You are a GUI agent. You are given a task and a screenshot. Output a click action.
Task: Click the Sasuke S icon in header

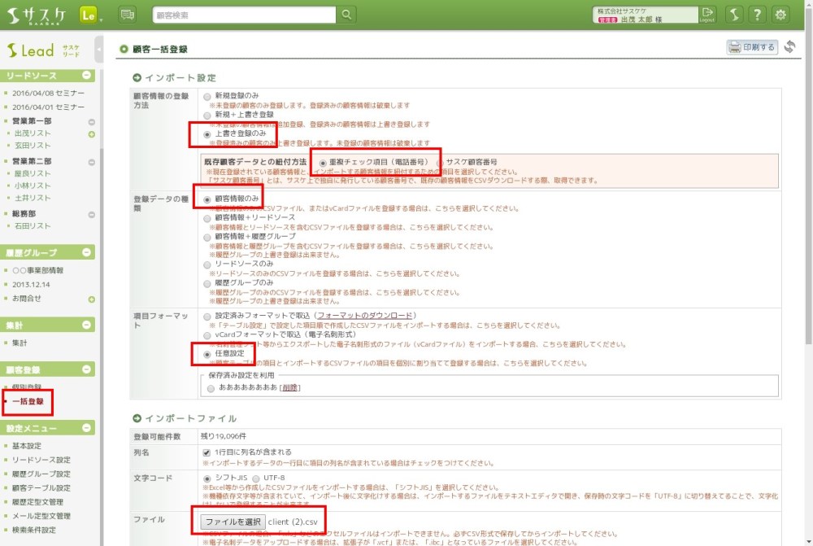point(733,14)
